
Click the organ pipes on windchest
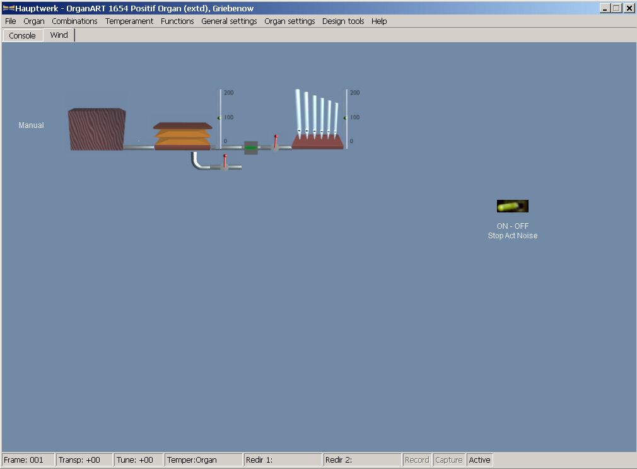(317, 117)
